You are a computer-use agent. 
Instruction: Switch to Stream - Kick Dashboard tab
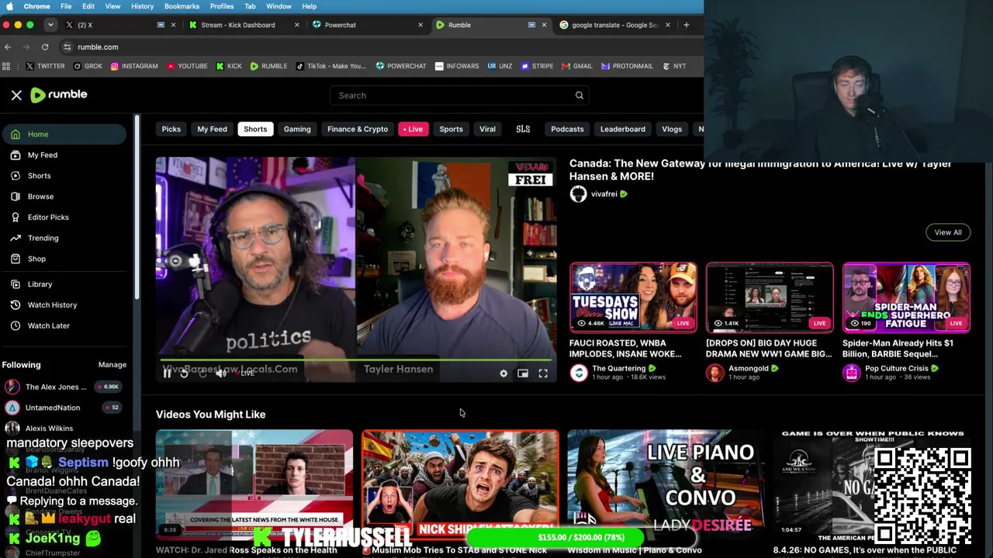(244, 25)
